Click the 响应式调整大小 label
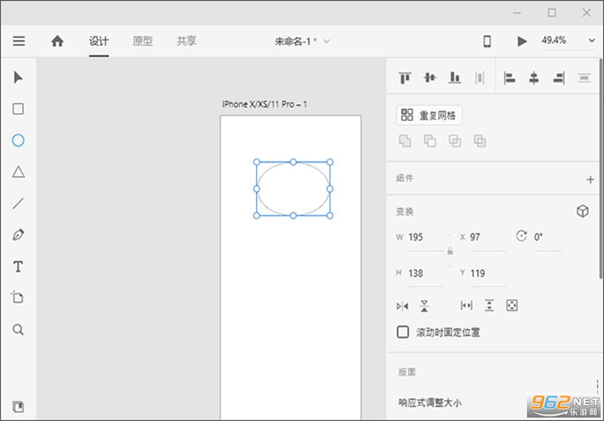The image size is (604, 421). [430, 403]
